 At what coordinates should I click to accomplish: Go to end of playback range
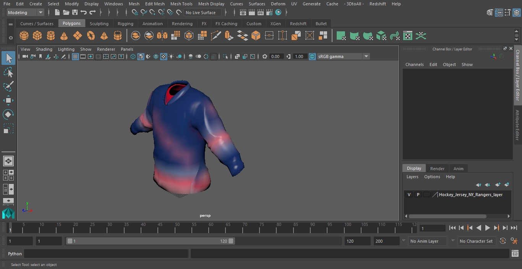tap(514, 228)
